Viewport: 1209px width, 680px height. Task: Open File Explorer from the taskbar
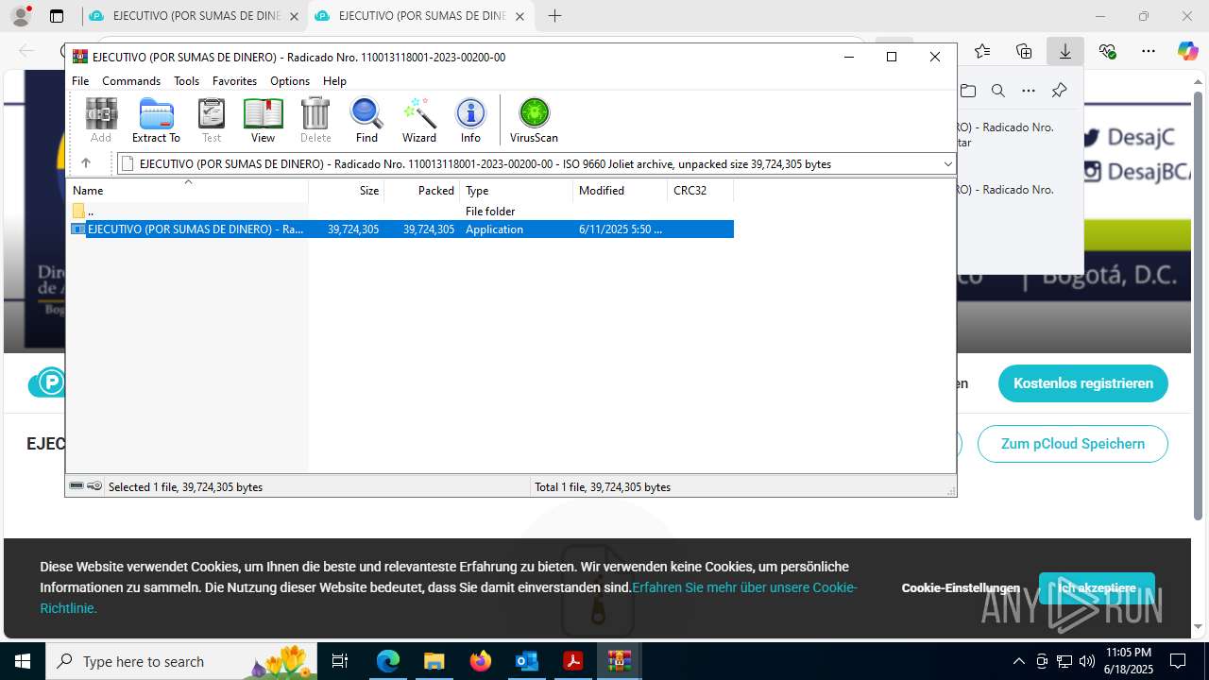[434, 661]
